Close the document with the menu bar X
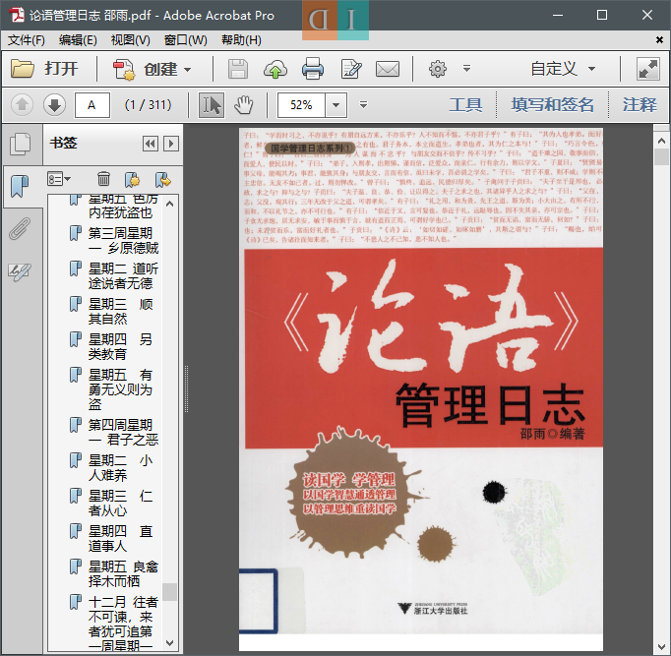The image size is (671, 656). click(659, 39)
